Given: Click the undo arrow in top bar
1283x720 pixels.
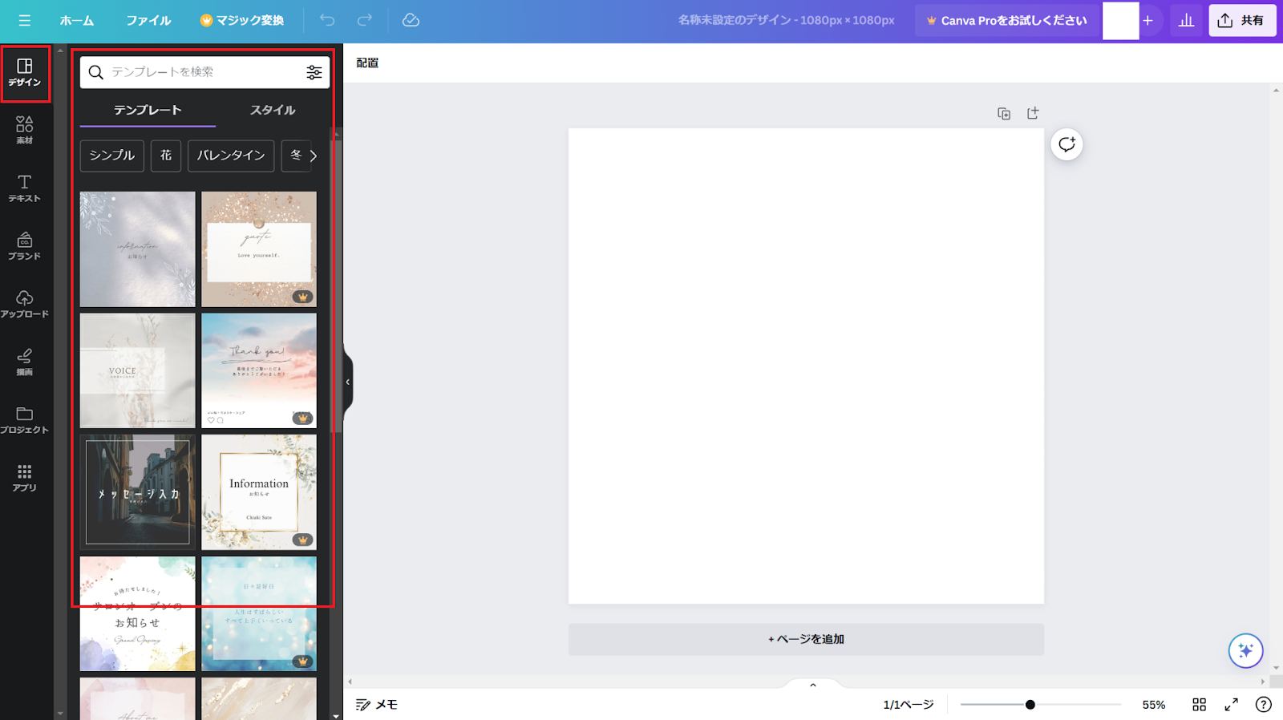Looking at the screenshot, I should tap(327, 20).
